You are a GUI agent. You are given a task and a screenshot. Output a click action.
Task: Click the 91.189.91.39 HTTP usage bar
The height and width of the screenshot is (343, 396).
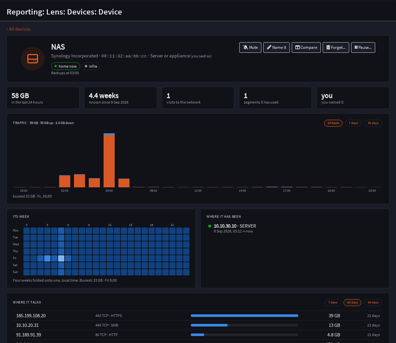tap(245, 335)
